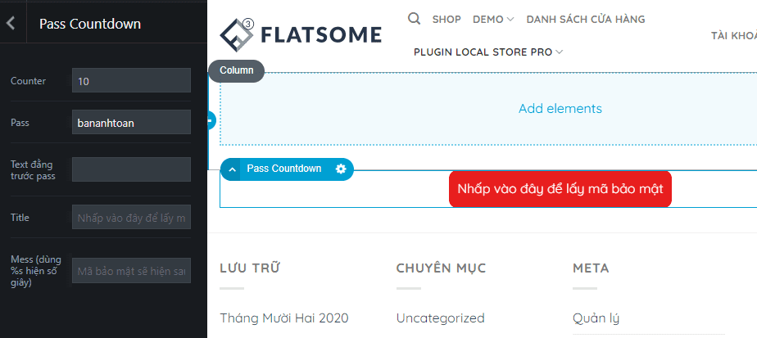Viewport: 757px width, 338px height.
Task: Focus the Text đằng trước pass field
Action: pyautogui.click(x=131, y=169)
